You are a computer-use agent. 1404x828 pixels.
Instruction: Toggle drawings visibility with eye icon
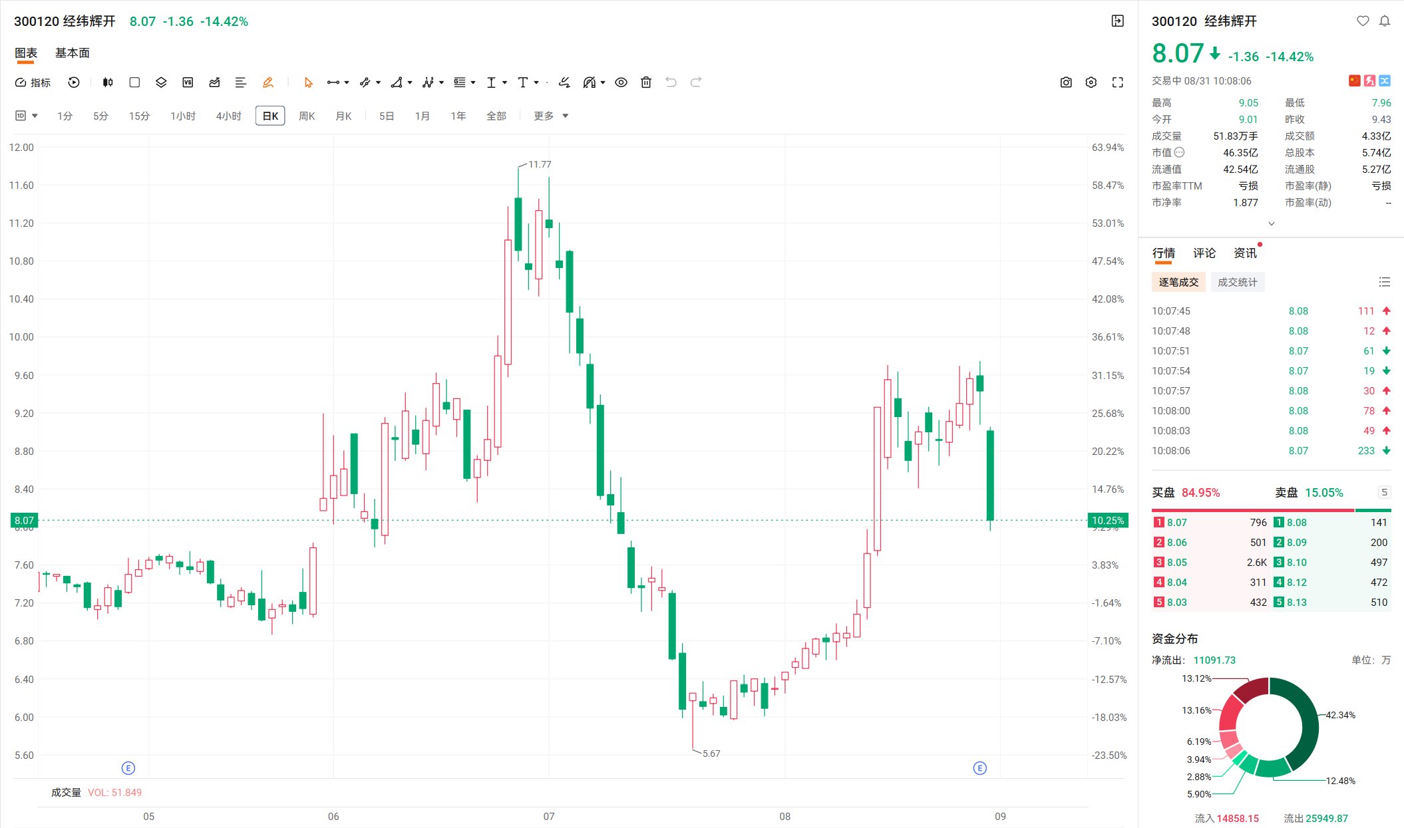tap(621, 82)
